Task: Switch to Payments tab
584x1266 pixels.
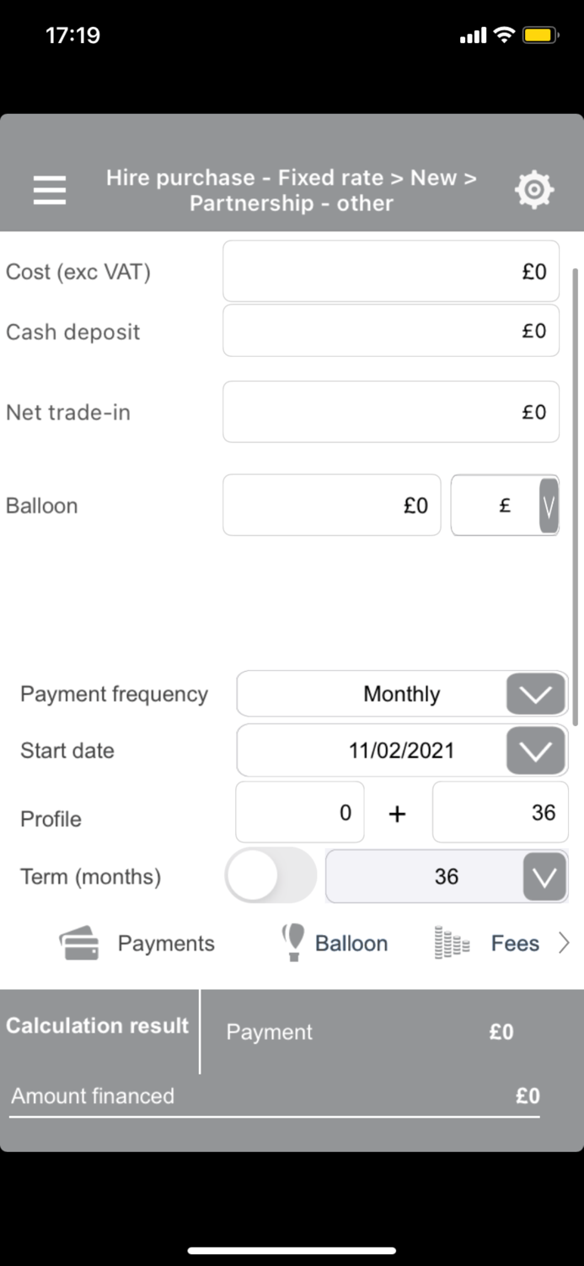Action: [x=166, y=943]
